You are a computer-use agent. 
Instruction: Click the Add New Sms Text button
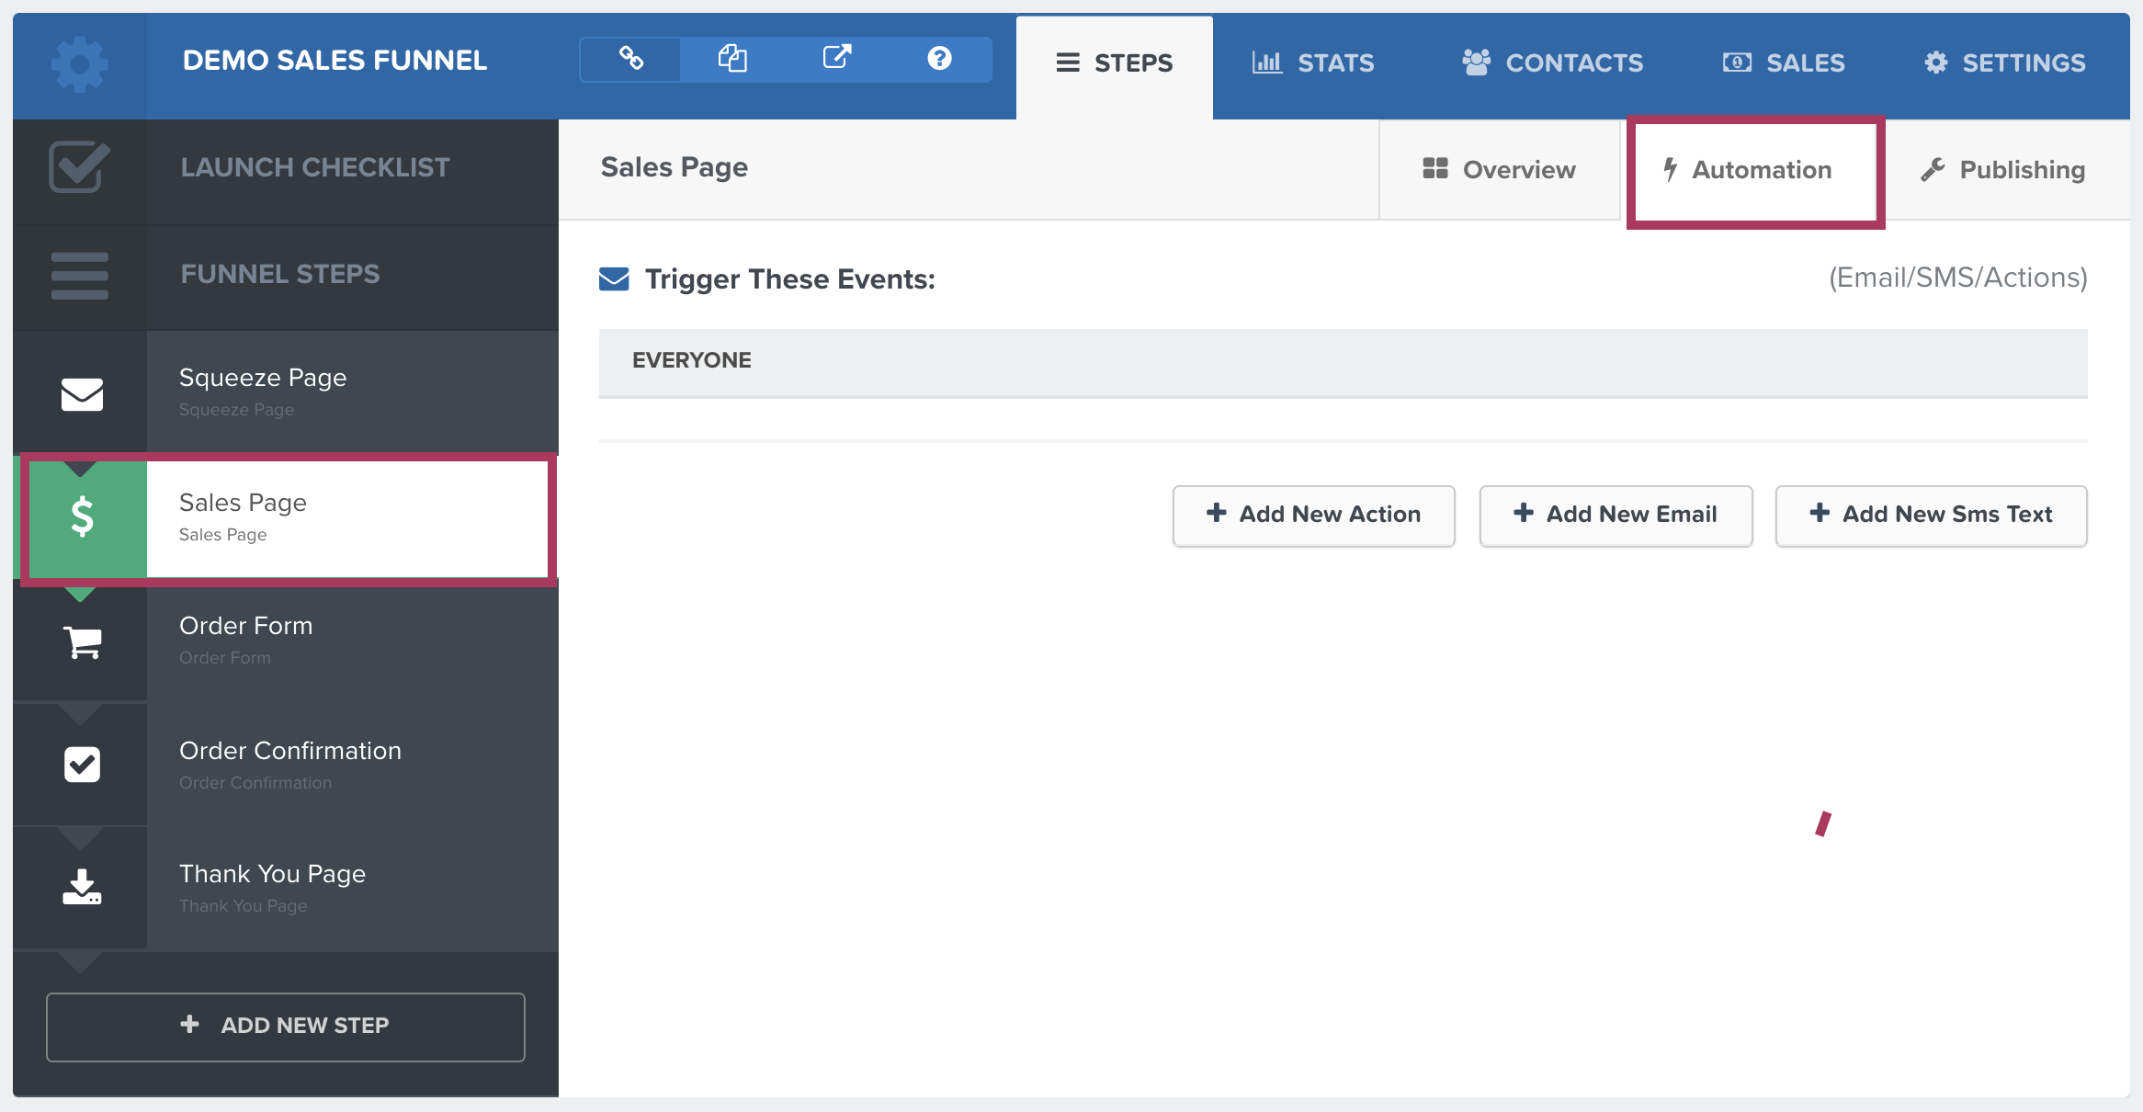[1931, 513]
